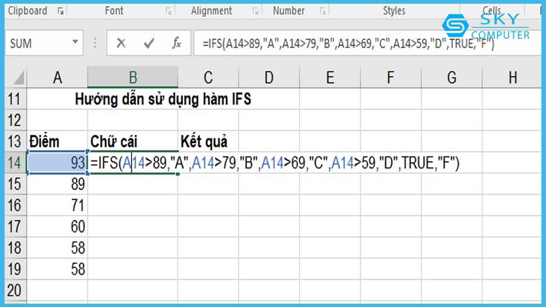Select row 13 header

pyautogui.click(x=16, y=142)
